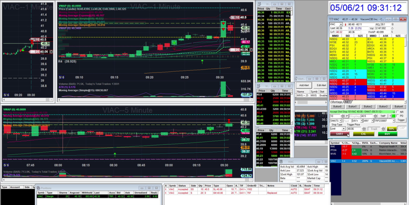Screen dimensions: 409x205
Task: Click the Trail stepper arrows
Action: pyautogui.click(x=383, y=129)
